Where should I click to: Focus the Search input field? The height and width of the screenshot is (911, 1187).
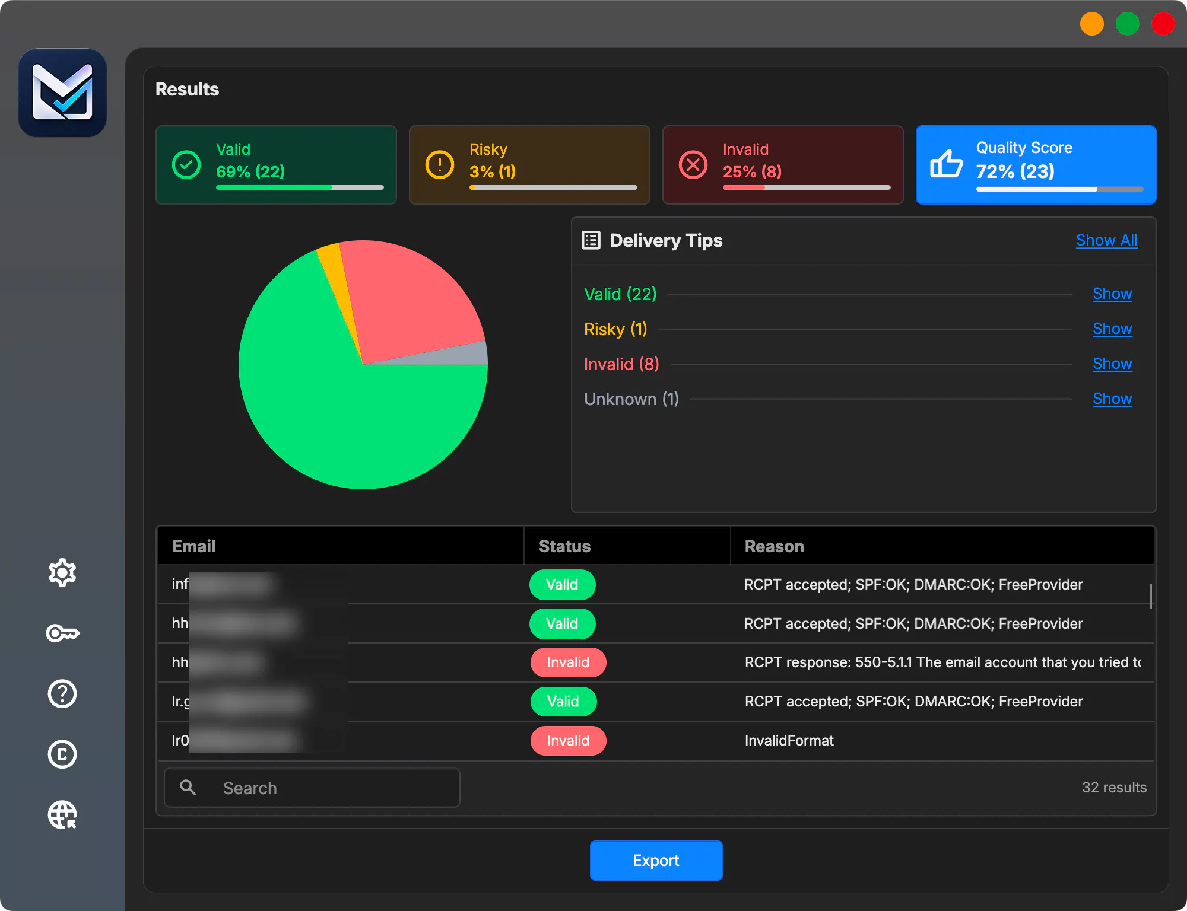(312, 788)
